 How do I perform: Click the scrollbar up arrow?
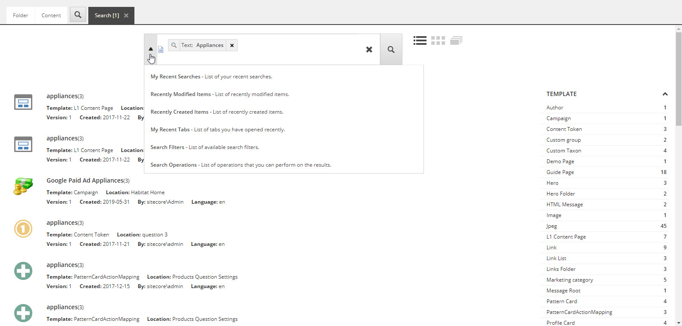(x=679, y=28)
